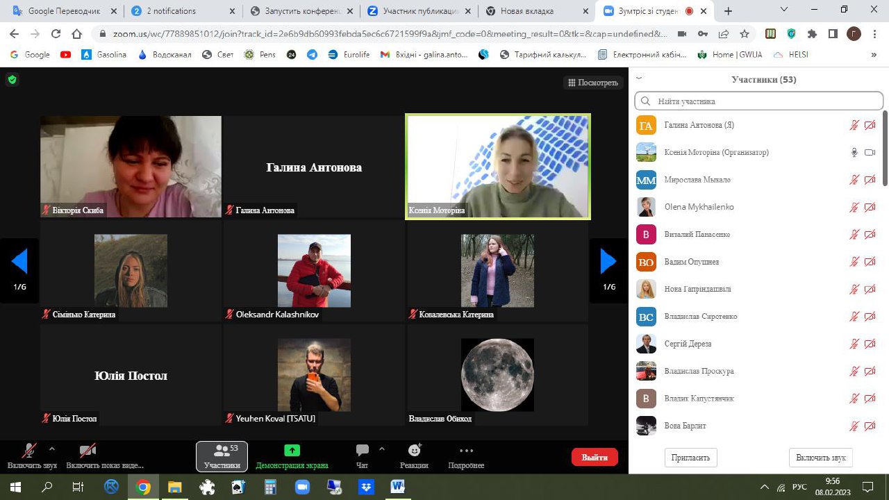Toggle microphone with Включить звук icon
889x500 pixels.
tap(29, 450)
